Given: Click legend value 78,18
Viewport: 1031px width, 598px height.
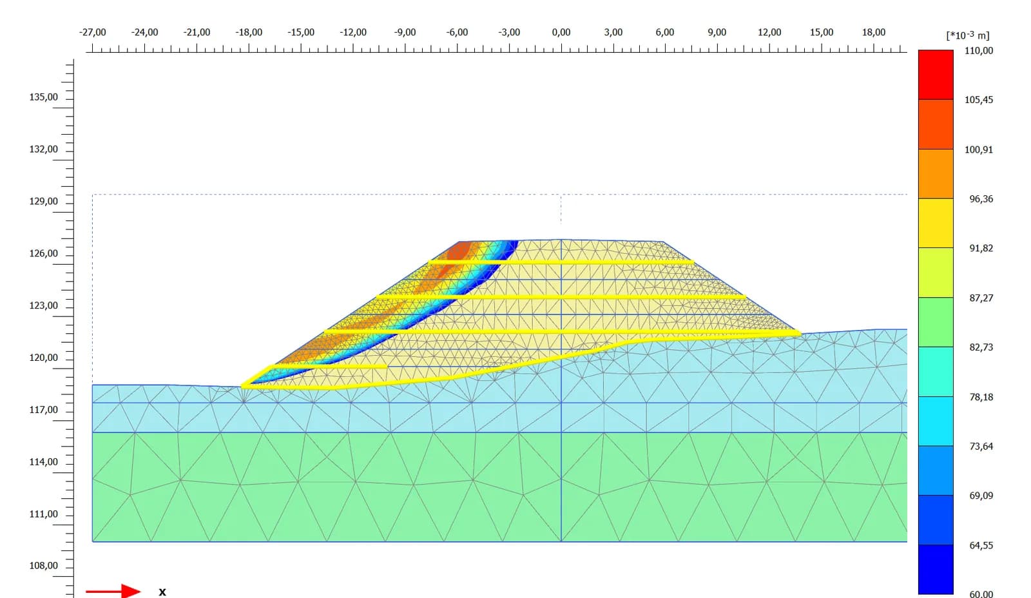Looking at the screenshot, I should click(x=981, y=397).
